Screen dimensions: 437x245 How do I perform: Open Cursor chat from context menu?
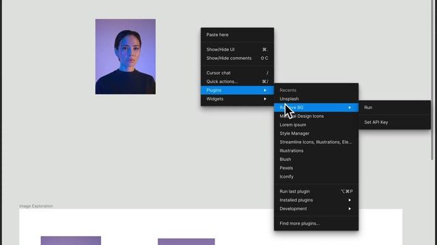[x=237, y=73]
